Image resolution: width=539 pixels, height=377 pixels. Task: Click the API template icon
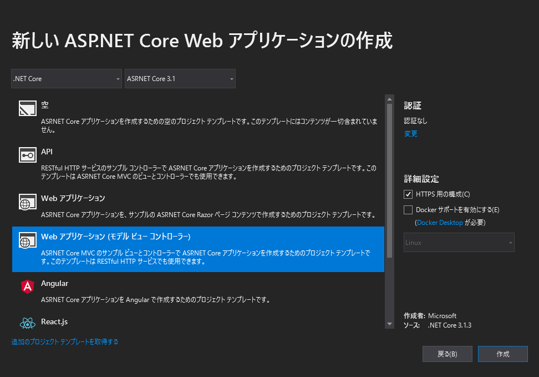point(28,155)
